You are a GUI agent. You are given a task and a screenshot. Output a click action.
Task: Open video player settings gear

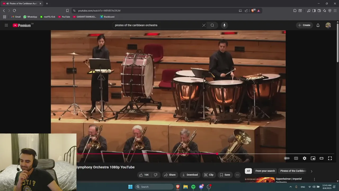pos(305,158)
